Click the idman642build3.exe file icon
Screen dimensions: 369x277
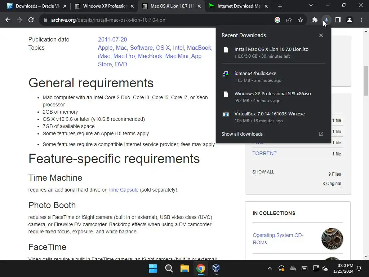[226, 74]
